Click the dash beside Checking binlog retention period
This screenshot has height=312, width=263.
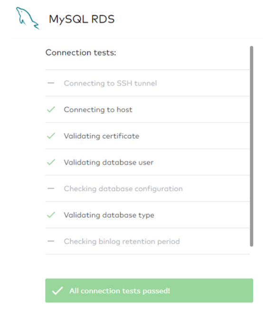click(x=51, y=241)
